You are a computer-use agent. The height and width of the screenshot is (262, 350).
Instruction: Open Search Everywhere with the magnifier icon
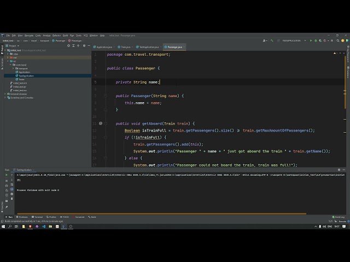click(x=338, y=41)
